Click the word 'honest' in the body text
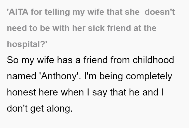This screenshot has height=128, width=189. [x=21, y=92]
